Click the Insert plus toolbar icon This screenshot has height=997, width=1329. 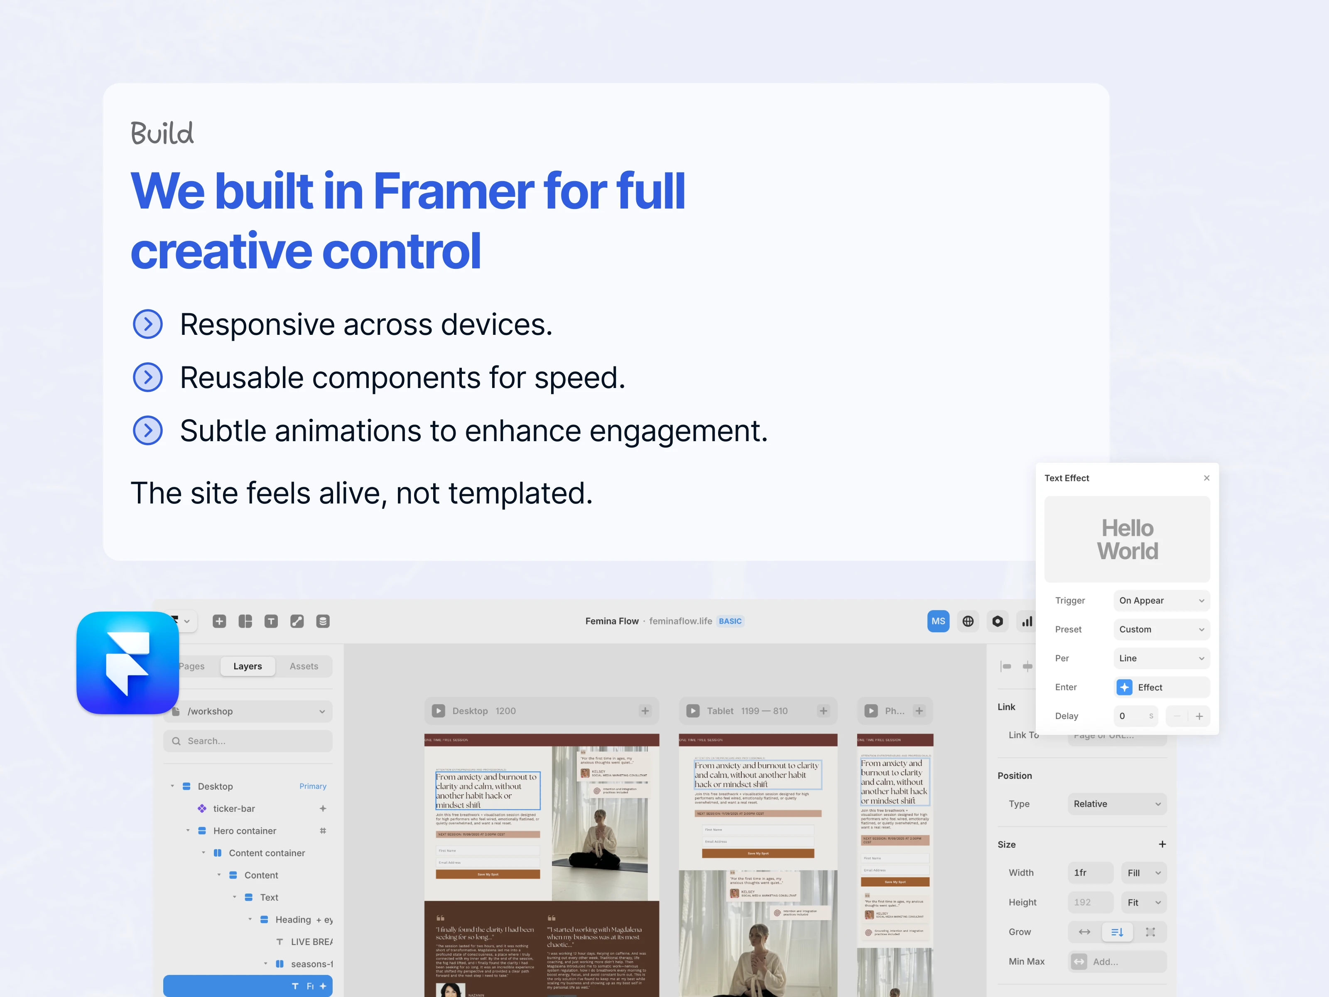tap(219, 621)
